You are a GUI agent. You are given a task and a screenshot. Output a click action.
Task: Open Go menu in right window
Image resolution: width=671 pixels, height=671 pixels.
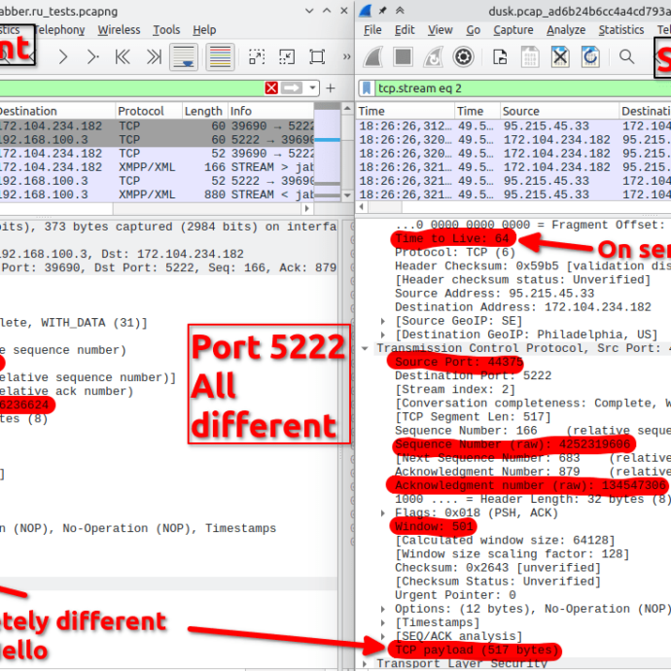pos(473,30)
